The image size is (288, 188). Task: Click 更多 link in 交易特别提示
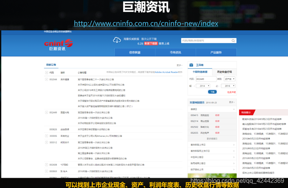click(x=232, y=102)
